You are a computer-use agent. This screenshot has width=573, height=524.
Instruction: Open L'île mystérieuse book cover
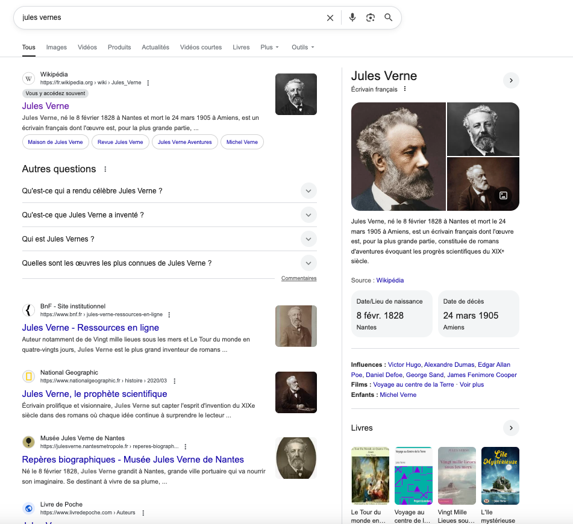click(x=500, y=476)
